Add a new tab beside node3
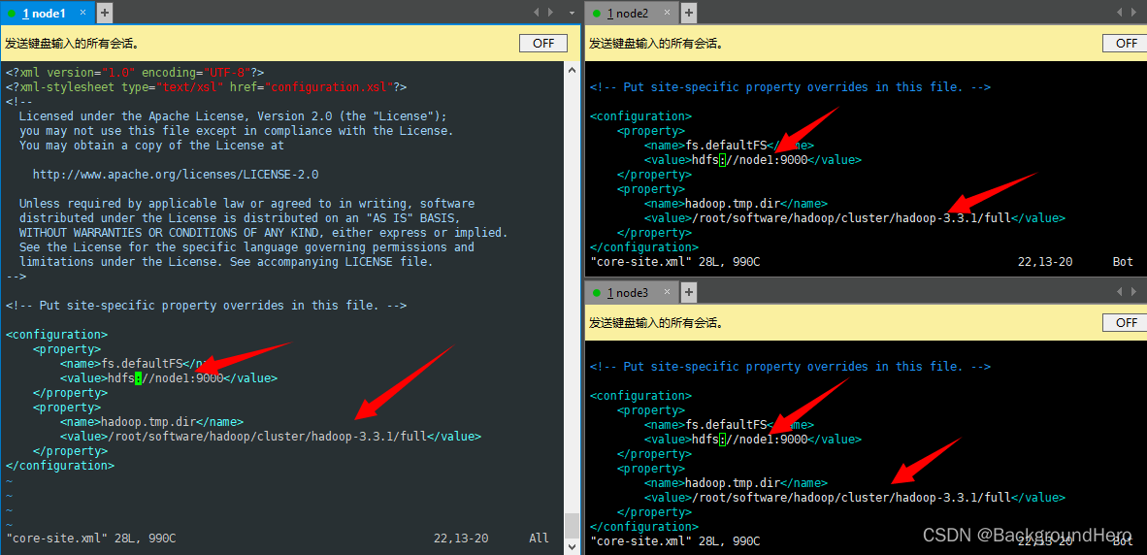1147x555 pixels. 688,292
